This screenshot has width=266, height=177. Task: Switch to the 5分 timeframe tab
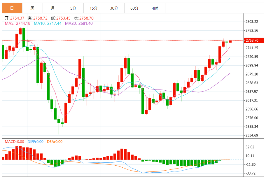point(73,8)
